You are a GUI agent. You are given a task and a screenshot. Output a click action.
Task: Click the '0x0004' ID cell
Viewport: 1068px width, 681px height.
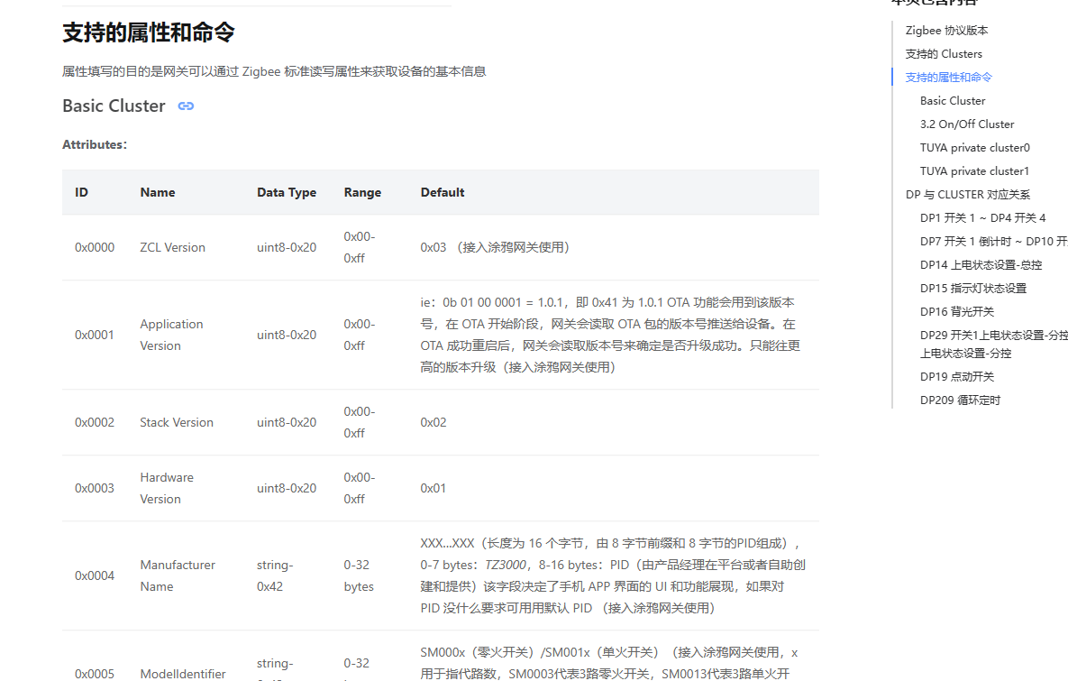[95, 575]
